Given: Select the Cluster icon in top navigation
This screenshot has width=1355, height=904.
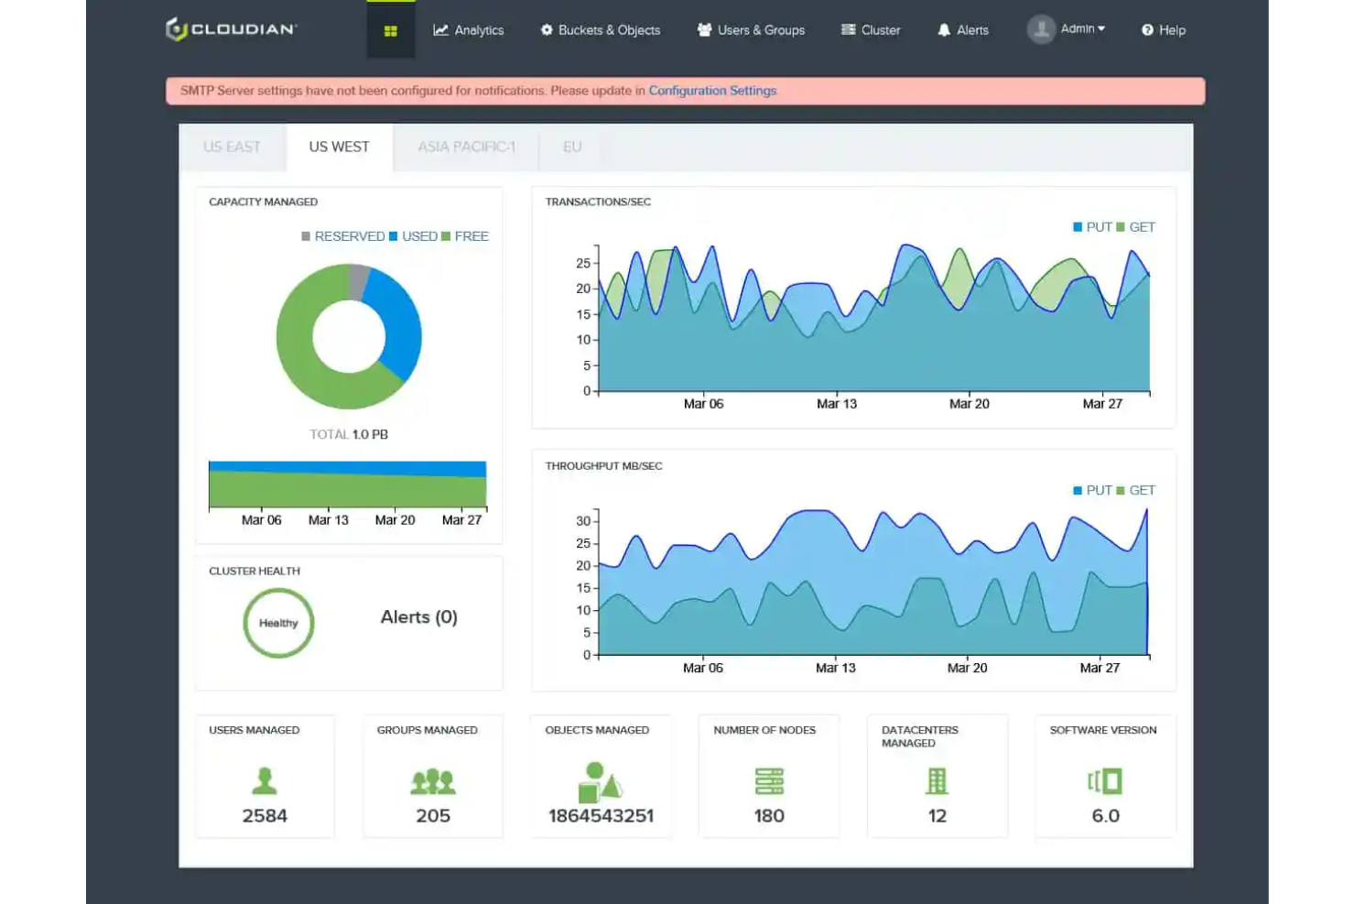Looking at the screenshot, I should (846, 29).
